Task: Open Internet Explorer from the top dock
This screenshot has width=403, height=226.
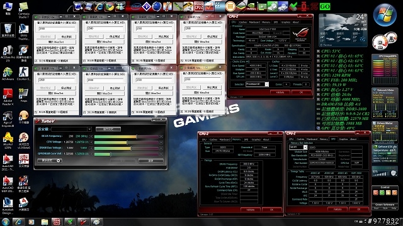Action: pos(99,6)
